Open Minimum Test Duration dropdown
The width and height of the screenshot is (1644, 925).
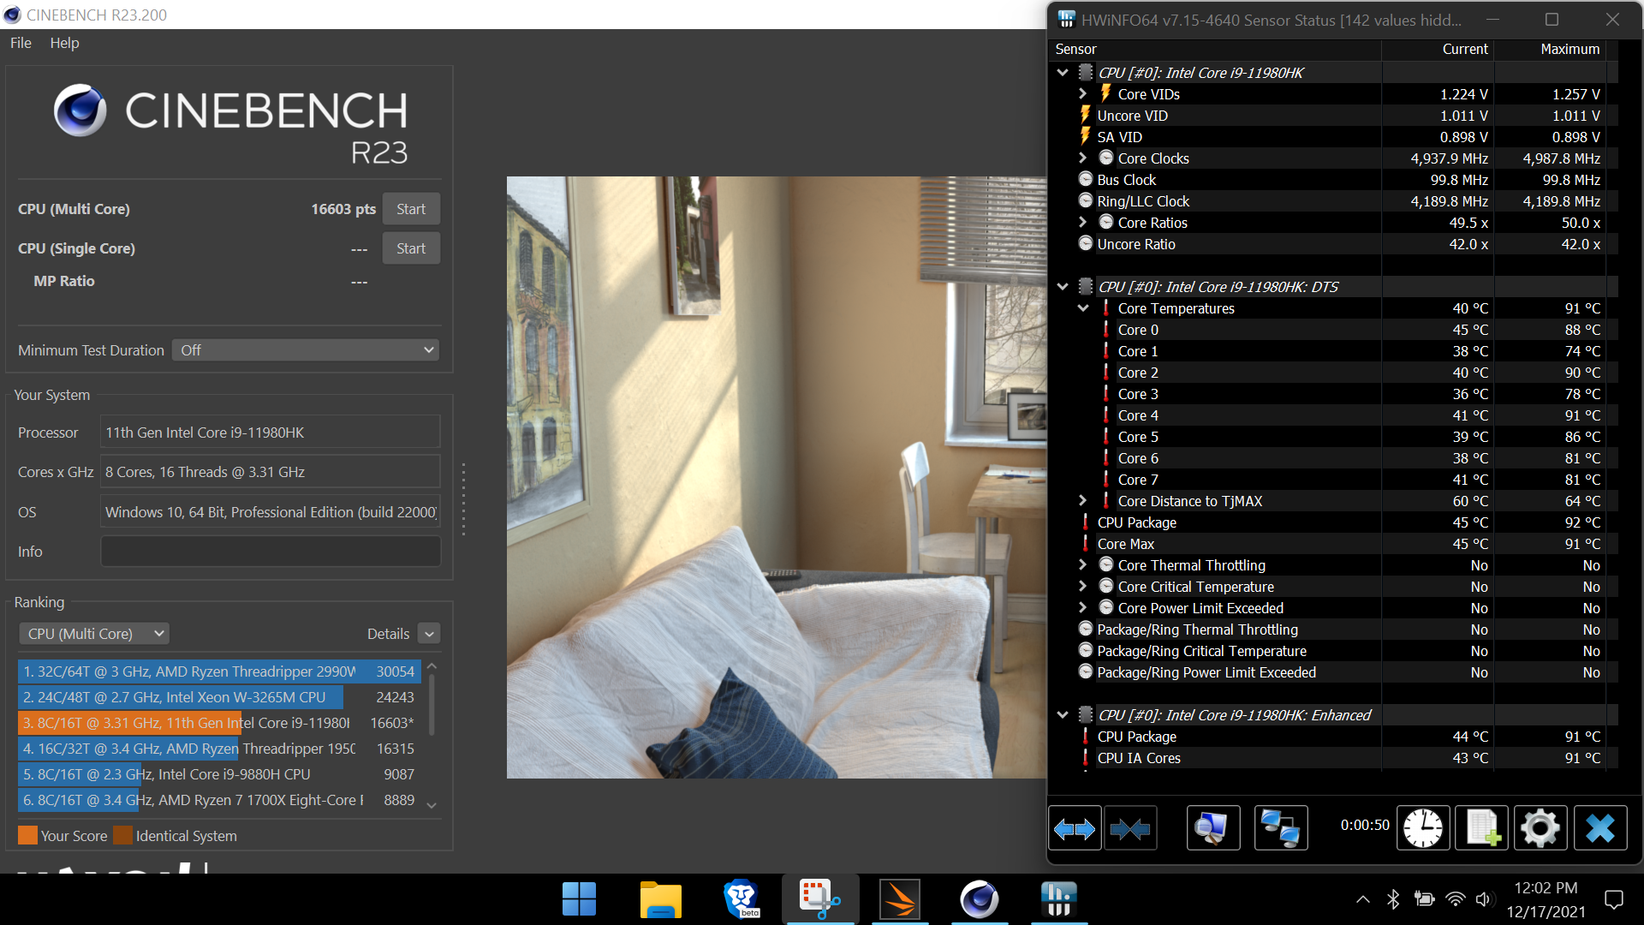306,350
